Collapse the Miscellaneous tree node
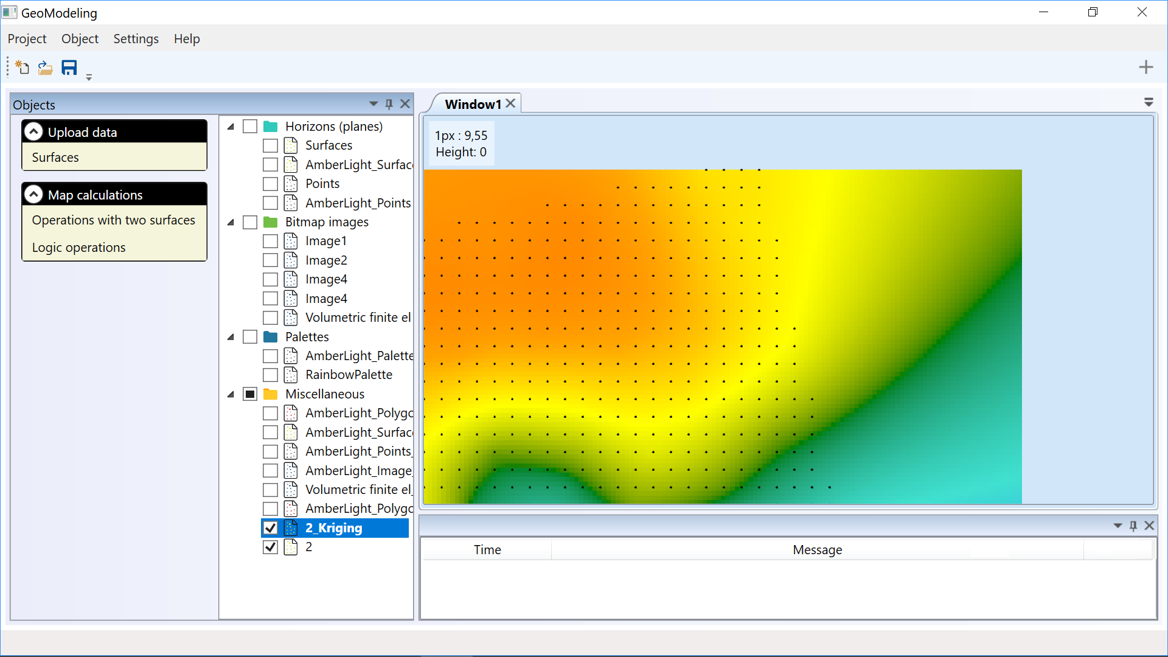Screen dimensions: 1168x657 pos(231,394)
